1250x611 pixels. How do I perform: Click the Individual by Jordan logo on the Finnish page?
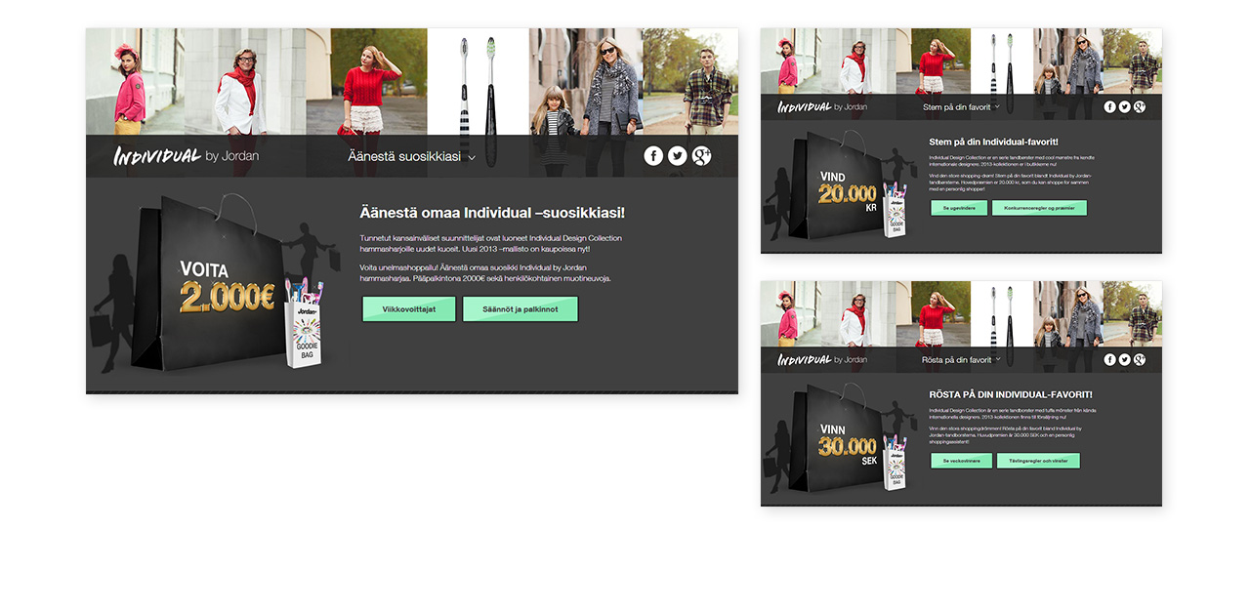click(x=187, y=156)
